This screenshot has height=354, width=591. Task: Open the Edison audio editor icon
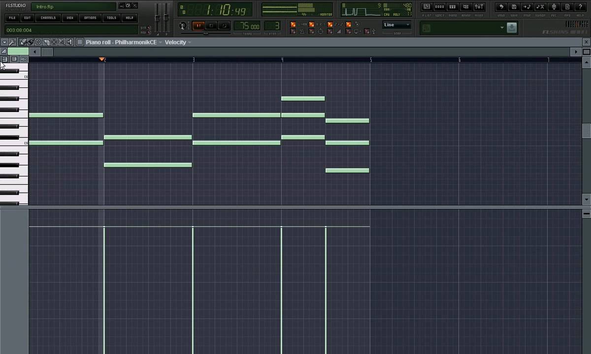pyautogui.click(x=540, y=7)
